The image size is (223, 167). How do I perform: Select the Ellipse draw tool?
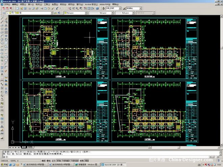[2, 50]
